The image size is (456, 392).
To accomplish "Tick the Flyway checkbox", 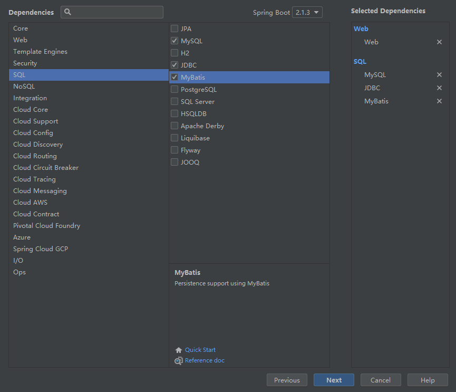I will (174, 150).
